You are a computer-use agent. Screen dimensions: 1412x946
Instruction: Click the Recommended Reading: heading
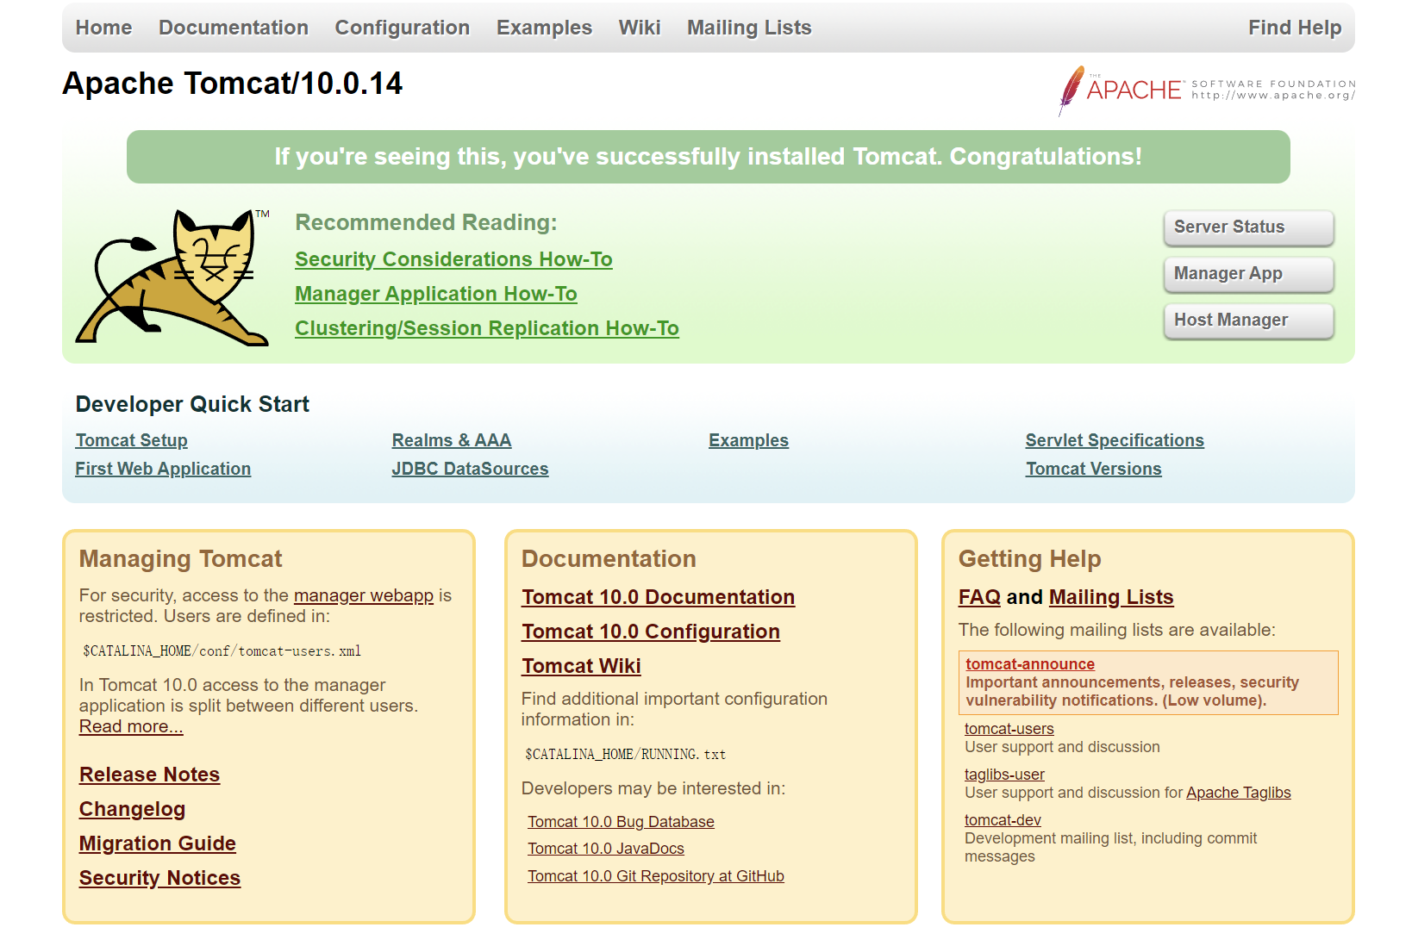426,222
